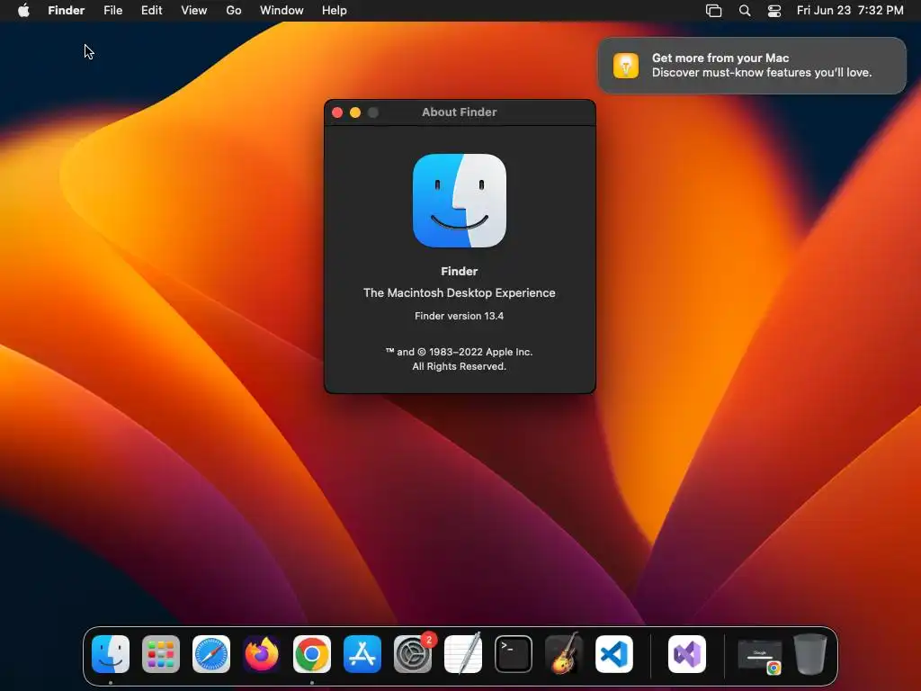Click the date and time in menu bar
The height and width of the screenshot is (691, 921).
point(850,11)
